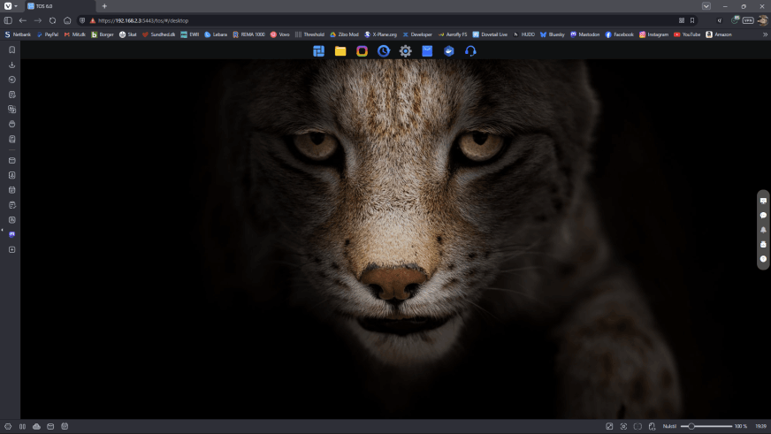This screenshot has height=434, width=771.
Task: Open the YouTube bookmark
Action: tap(687, 34)
